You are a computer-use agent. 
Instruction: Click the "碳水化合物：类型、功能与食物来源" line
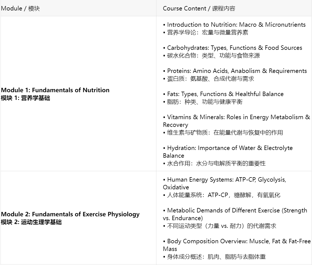coord(213,56)
